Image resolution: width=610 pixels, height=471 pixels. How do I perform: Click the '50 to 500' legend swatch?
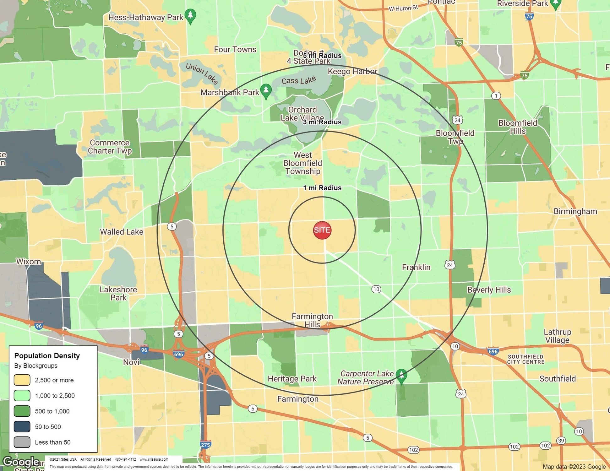tap(22, 427)
